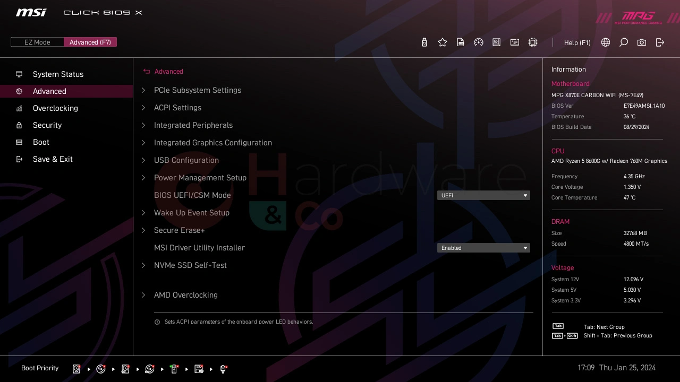Click the System 12V 12.096 V value

[x=633, y=280]
